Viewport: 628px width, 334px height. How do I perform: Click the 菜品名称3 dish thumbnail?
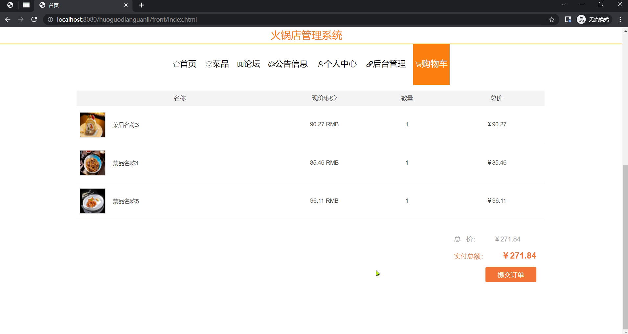(92, 125)
